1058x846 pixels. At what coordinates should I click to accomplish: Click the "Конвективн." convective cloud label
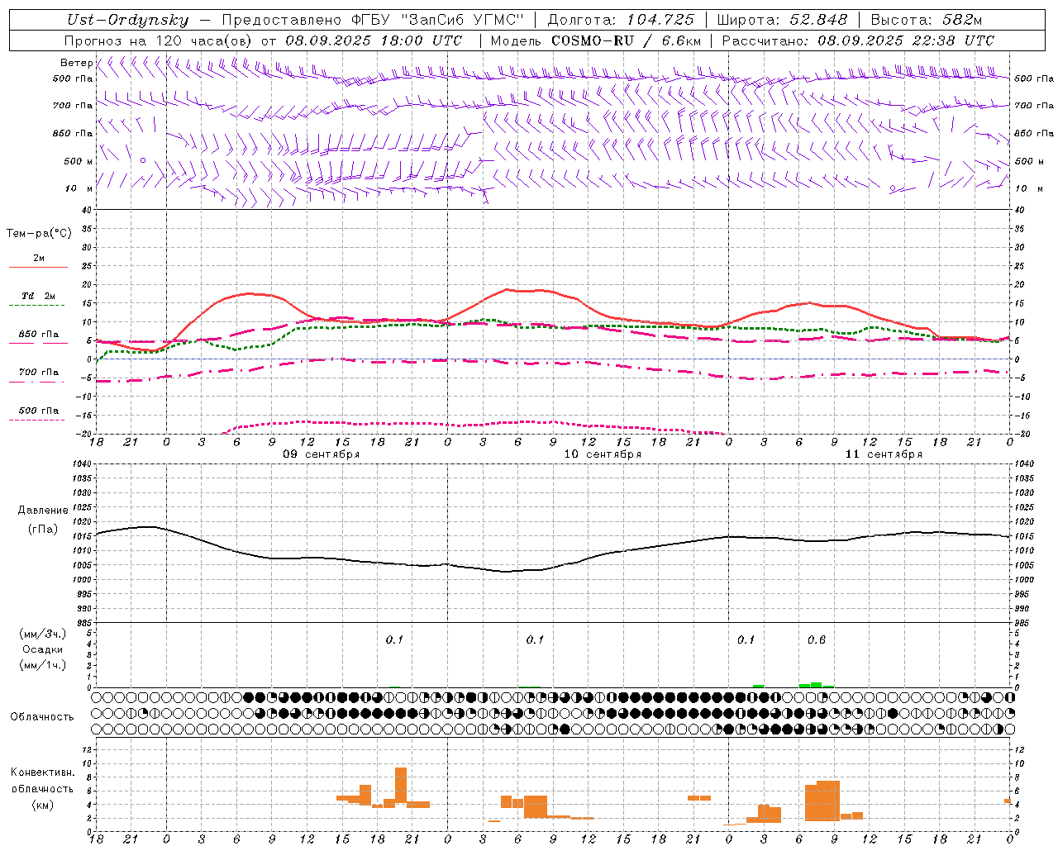point(43,772)
